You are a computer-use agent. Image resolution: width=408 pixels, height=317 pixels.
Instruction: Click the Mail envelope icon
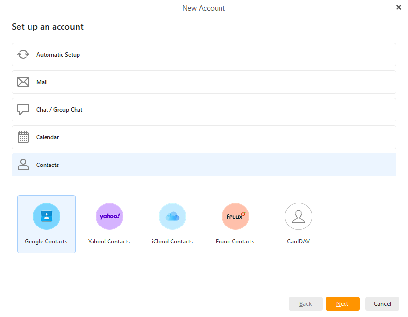click(x=23, y=82)
